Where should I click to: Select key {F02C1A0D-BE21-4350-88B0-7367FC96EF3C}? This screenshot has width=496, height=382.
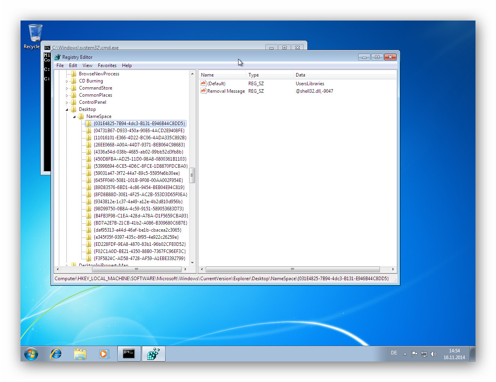click(x=140, y=251)
